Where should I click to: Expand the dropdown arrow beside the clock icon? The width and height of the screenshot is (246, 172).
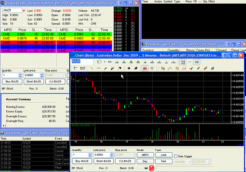(x=104, y=62)
